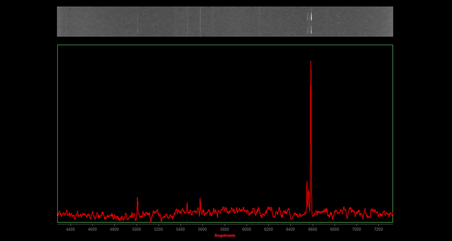Pick the 5200 wavelength tick label
Screen dimensions: 452x241
pyautogui.click(x=159, y=229)
